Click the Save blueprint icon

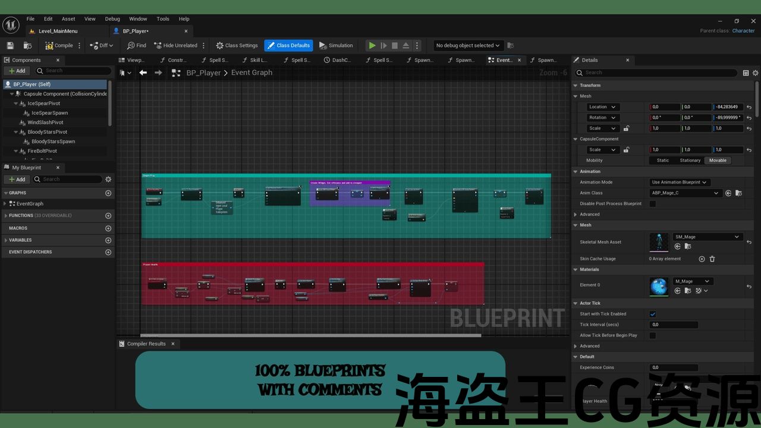pyautogui.click(x=10, y=46)
